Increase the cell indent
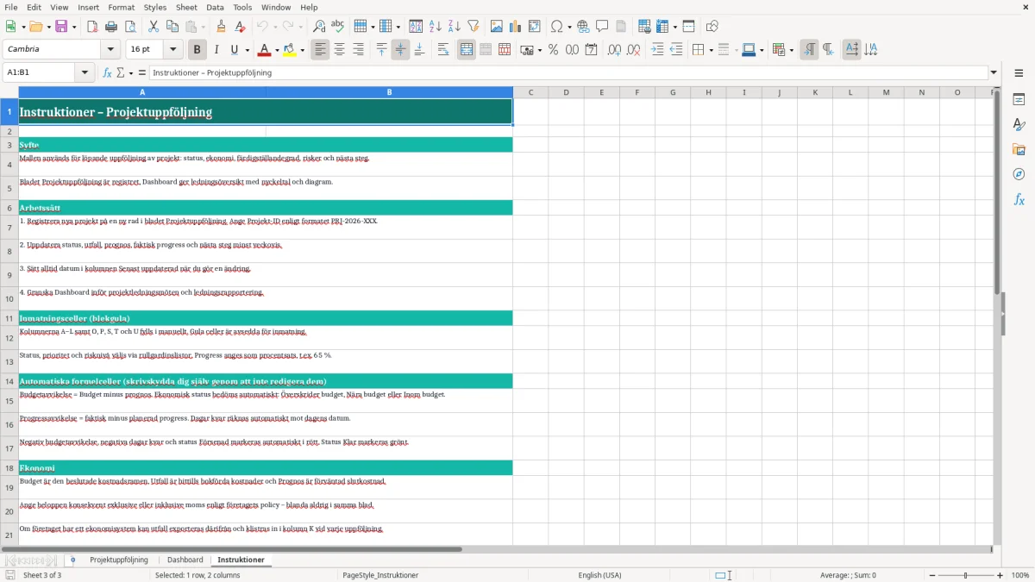This screenshot has height=582, width=1035. click(658, 50)
